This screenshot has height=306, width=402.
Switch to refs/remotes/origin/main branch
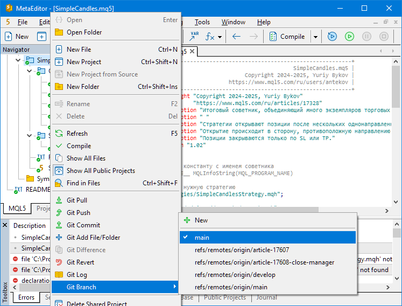point(267,287)
